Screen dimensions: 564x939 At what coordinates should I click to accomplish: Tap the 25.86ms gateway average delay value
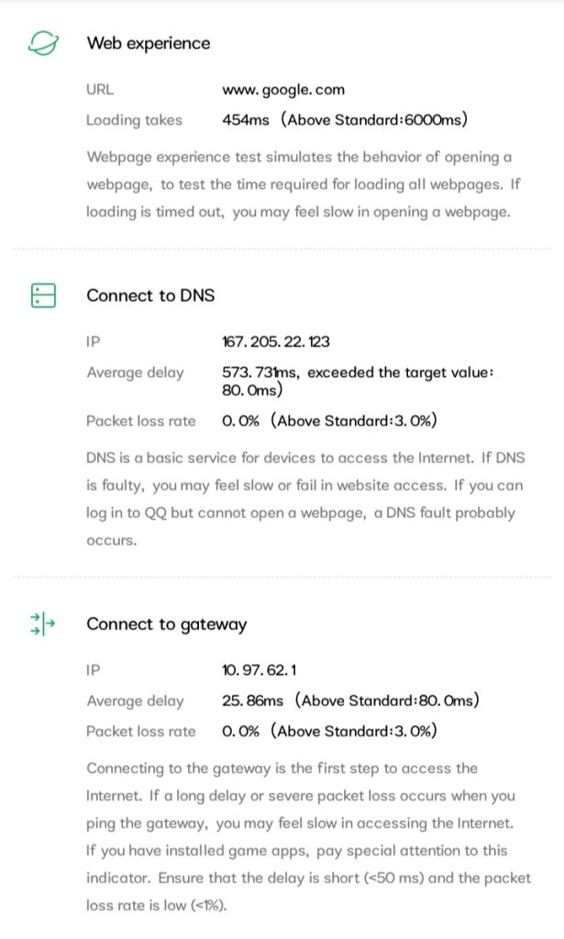[x=350, y=701]
